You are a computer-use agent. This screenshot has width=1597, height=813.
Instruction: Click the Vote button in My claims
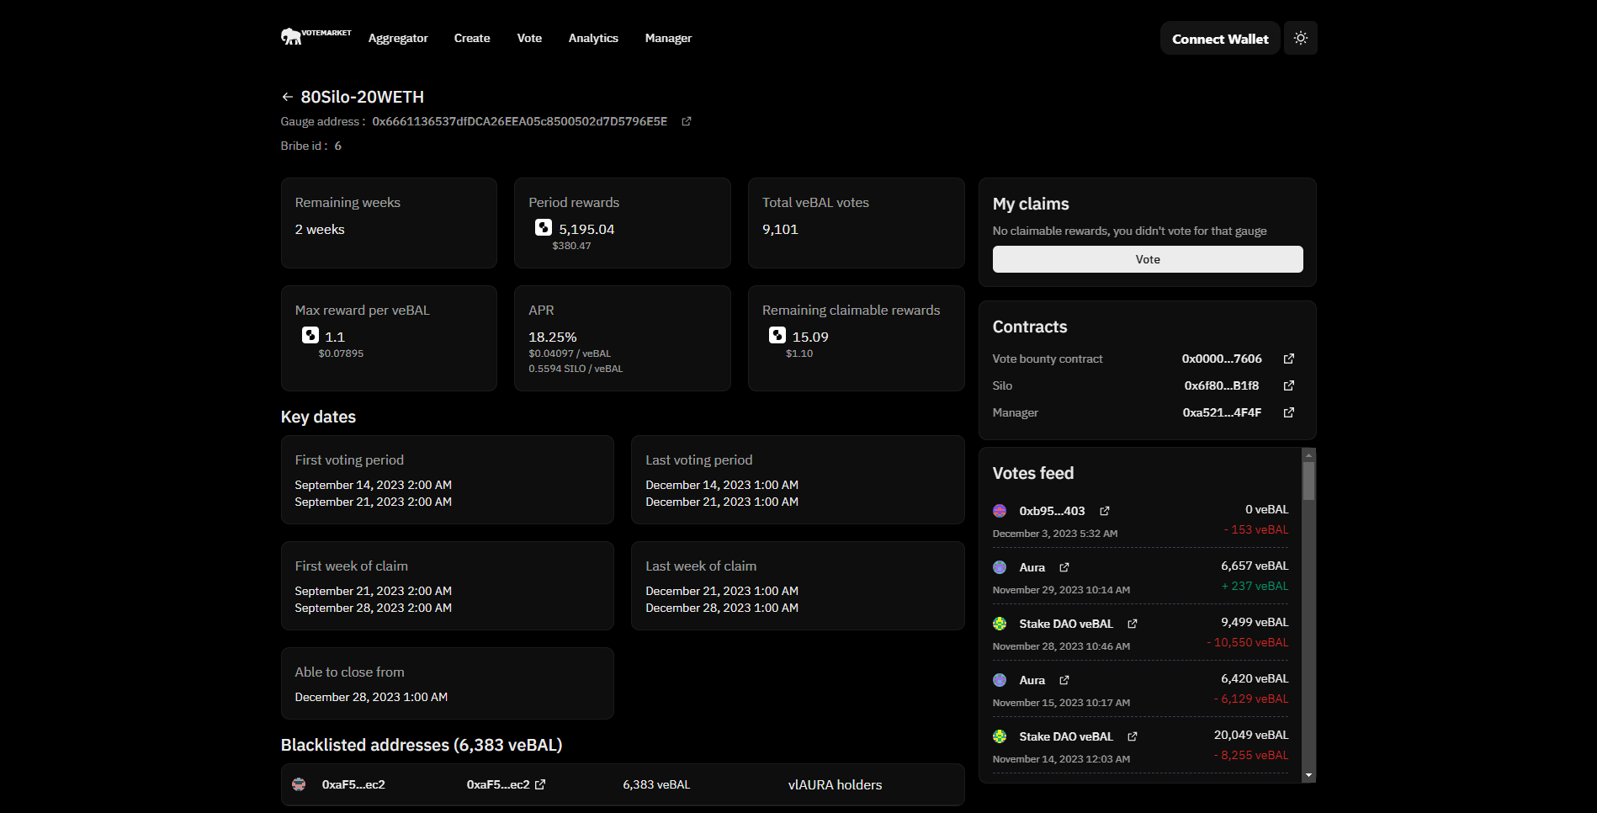click(x=1147, y=259)
